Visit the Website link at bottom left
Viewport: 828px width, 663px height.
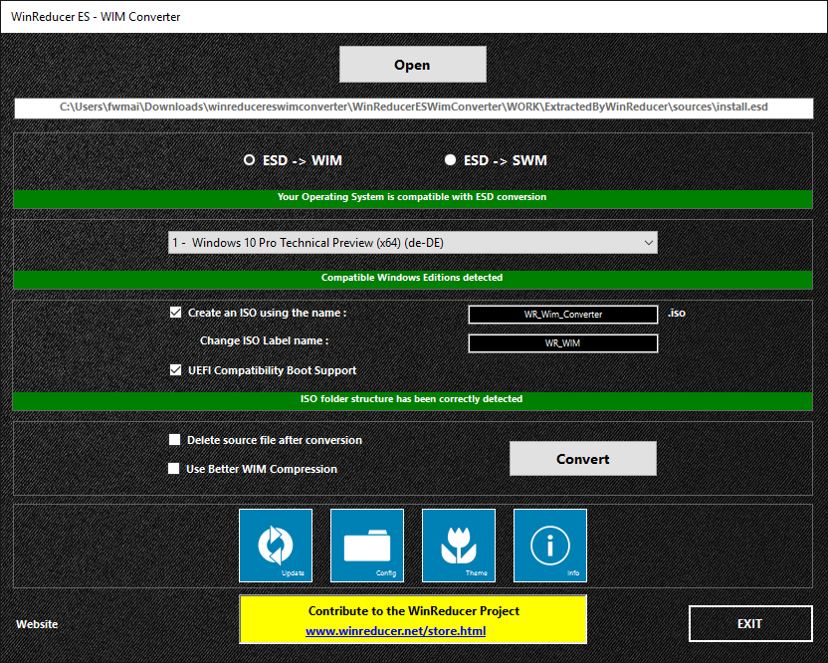(x=37, y=624)
